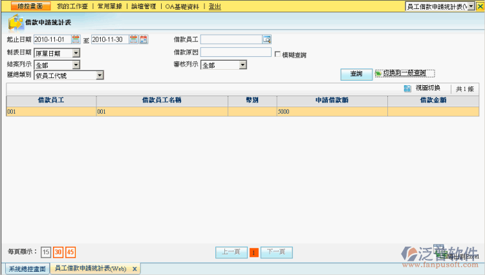The height and width of the screenshot is (275, 485).
Task: Sort by 申請借款額 column header
Action: tap(332, 100)
